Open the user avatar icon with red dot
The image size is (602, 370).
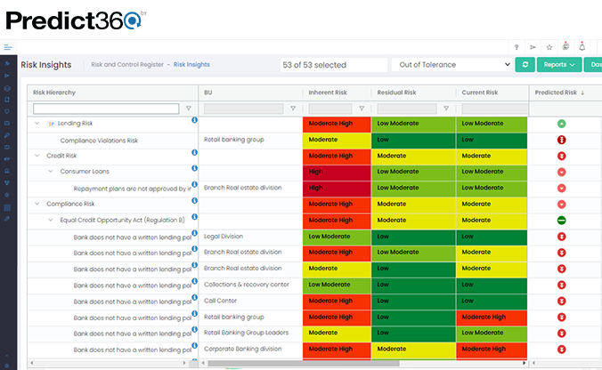(565, 46)
